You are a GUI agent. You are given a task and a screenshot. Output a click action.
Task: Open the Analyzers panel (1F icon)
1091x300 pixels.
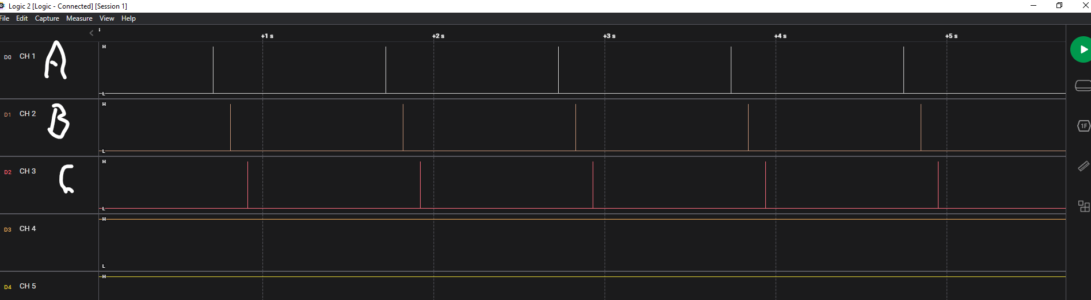1084,126
